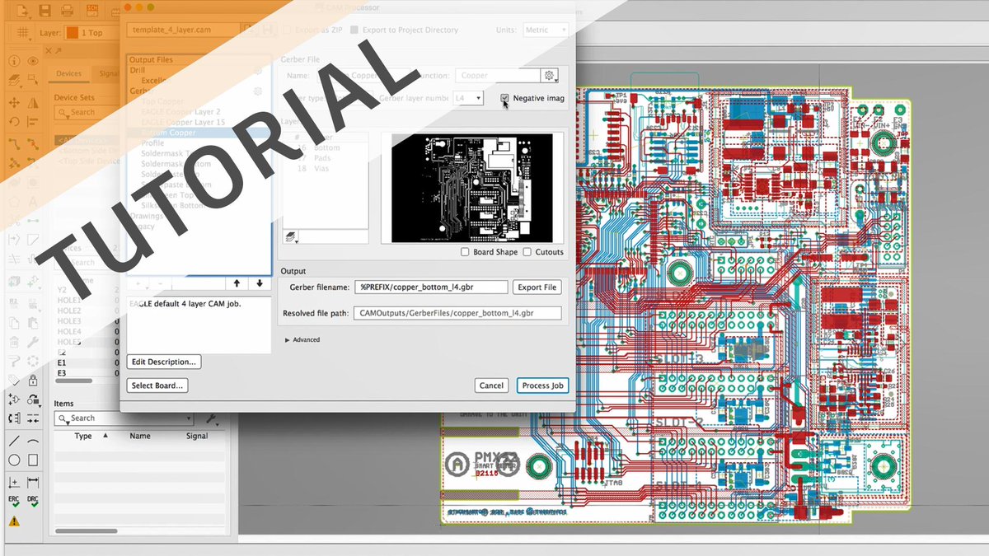Select the Replace tool right of add-gate
The height and width of the screenshot is (556, 989).
[x=33, y=400]
